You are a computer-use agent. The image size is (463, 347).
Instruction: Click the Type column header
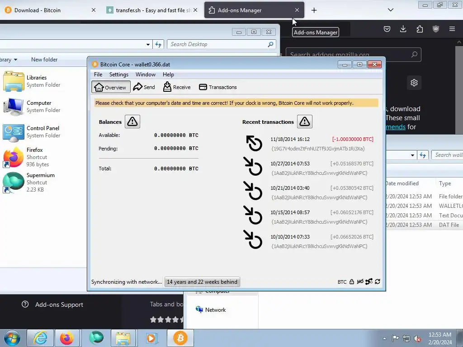click(445, 183)
